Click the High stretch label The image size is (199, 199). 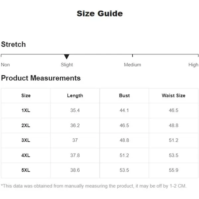pos(193,65)
